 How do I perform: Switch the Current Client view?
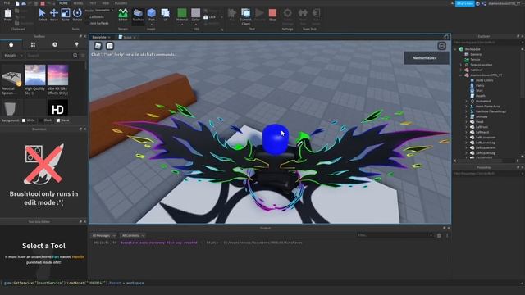click(x=245, y=16)
